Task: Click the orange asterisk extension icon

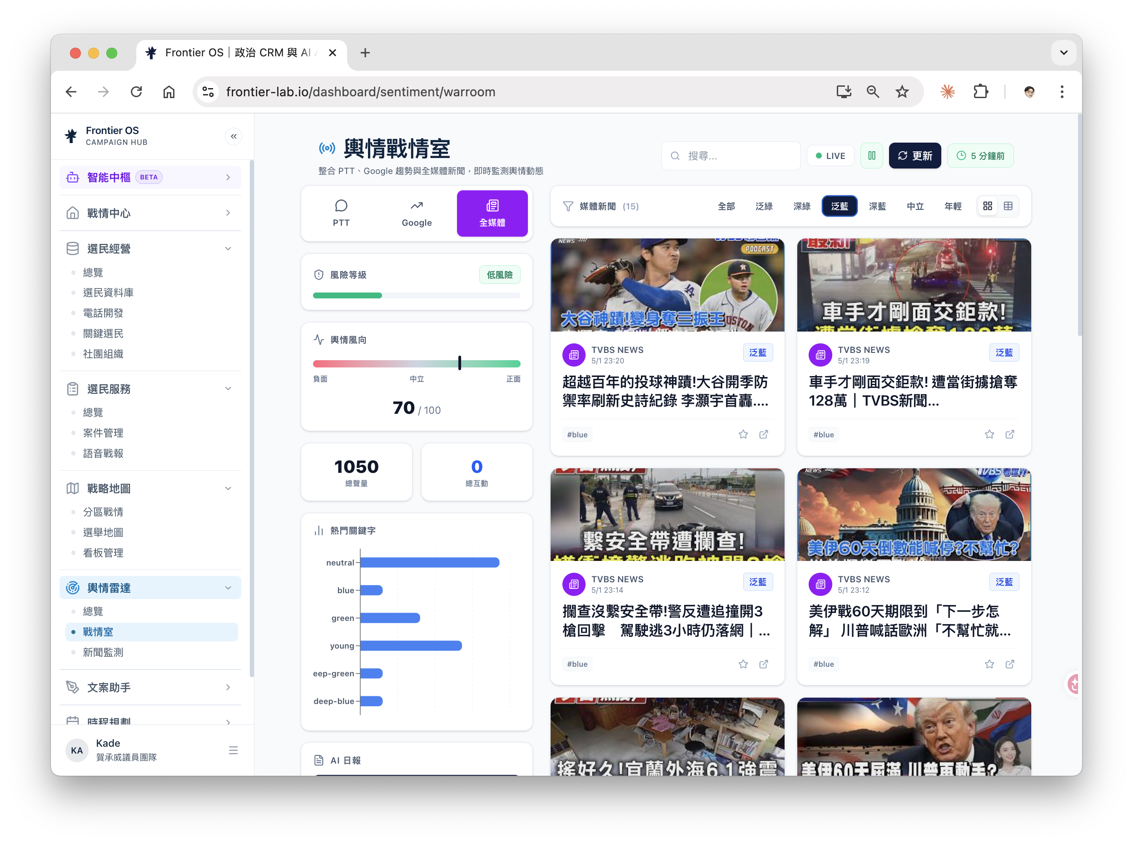Action: [x=947, y=92]
